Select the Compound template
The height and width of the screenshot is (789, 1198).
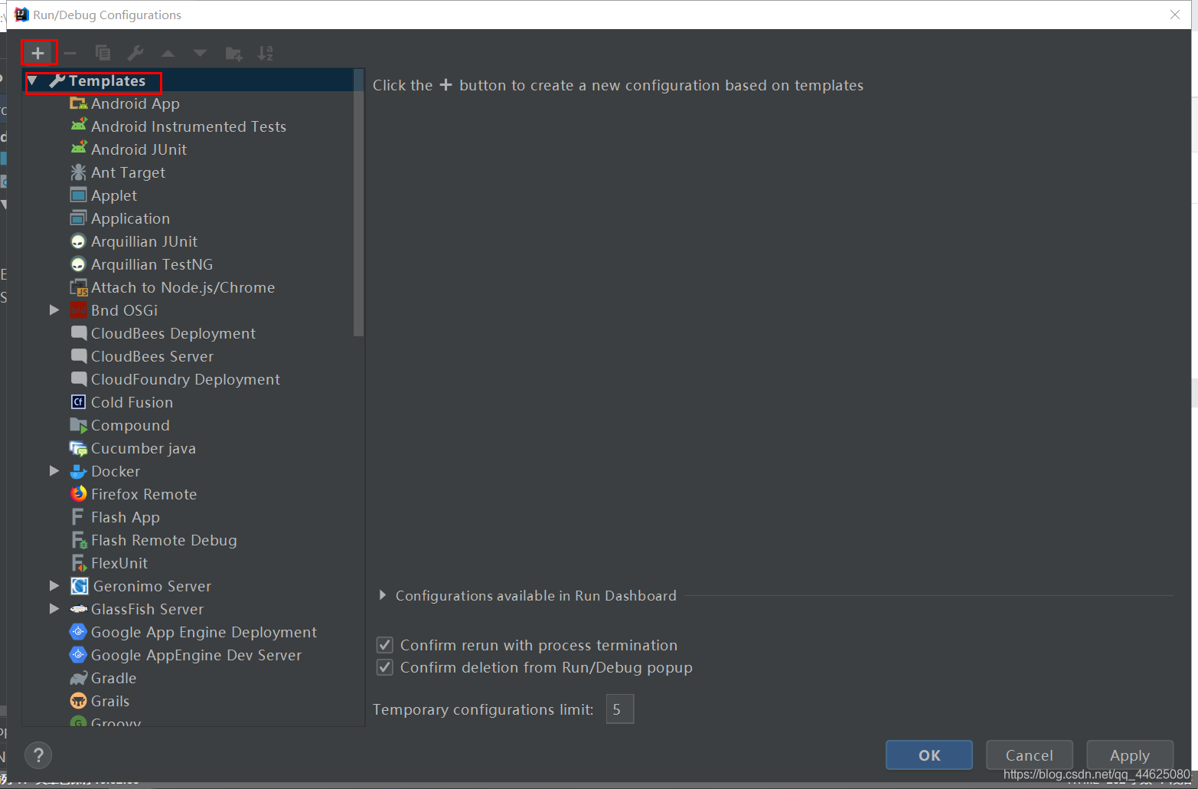[x=130, y=425]
